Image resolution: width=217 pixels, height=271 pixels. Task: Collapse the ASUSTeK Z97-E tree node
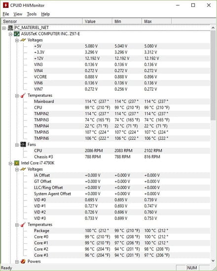point(10,34)
